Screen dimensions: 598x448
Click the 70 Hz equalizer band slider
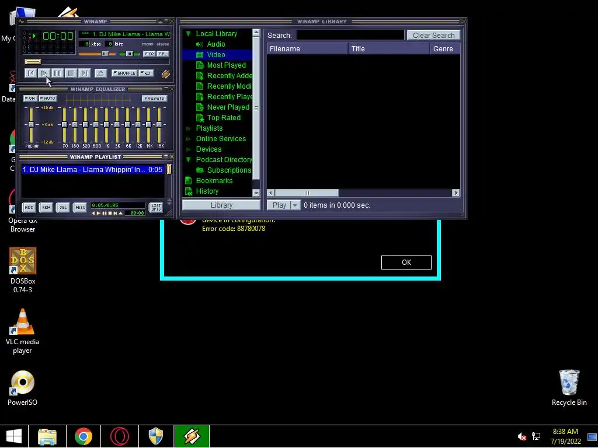pyautogui.click(x=64, y=125)
